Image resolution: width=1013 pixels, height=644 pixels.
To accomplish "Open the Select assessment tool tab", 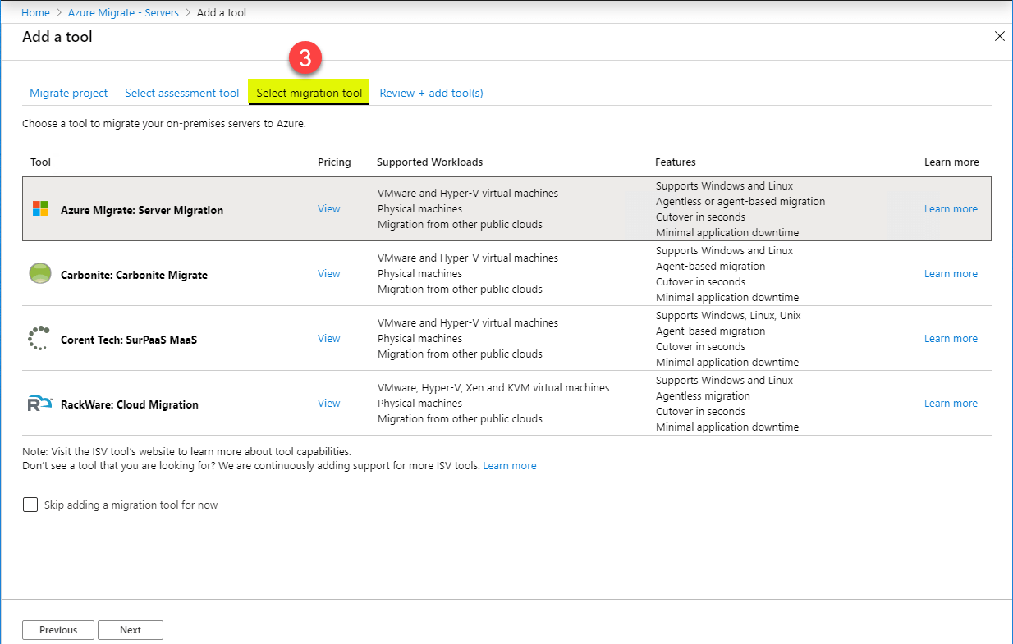I will tap(182, 93).
